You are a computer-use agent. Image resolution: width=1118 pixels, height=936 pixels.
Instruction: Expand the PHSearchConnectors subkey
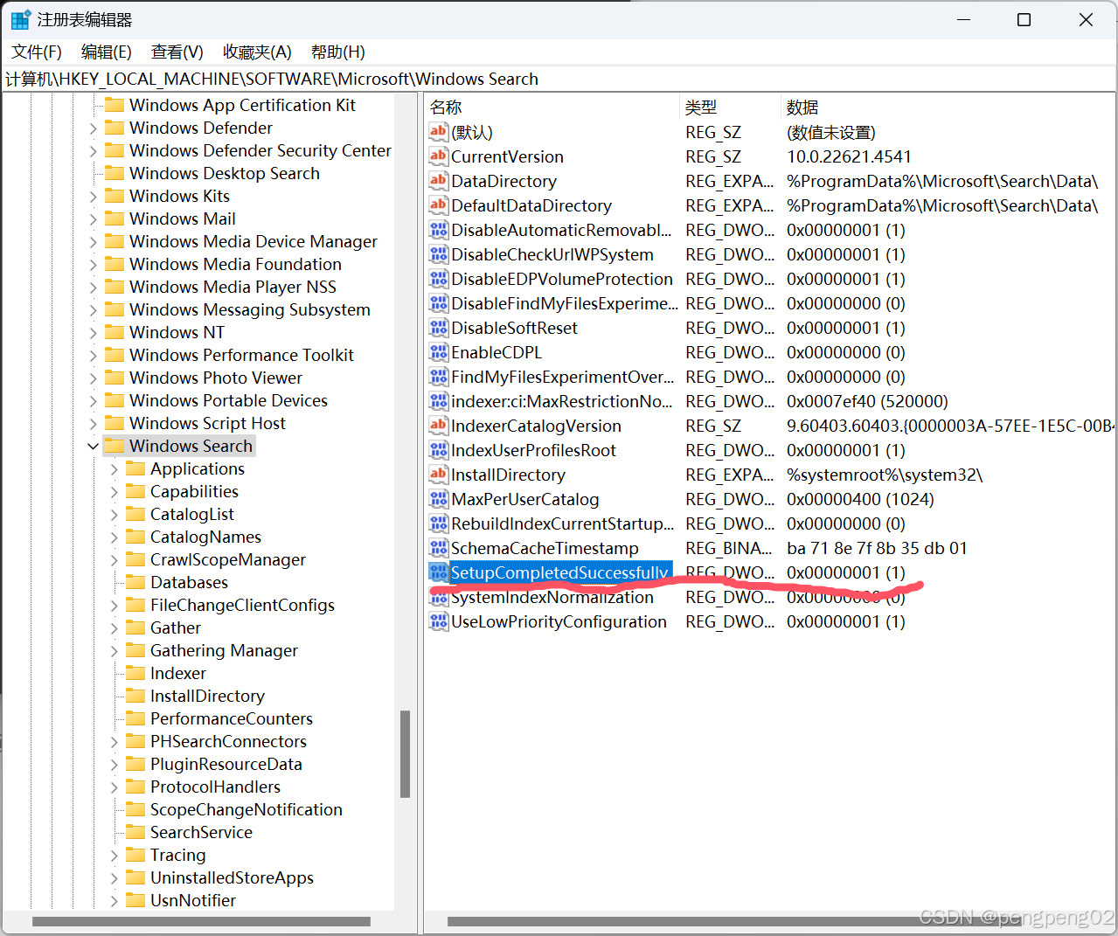(114, 741)
